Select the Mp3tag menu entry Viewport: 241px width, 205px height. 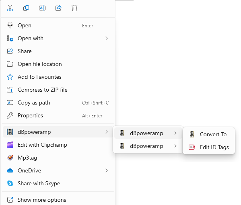click(58, 158)
